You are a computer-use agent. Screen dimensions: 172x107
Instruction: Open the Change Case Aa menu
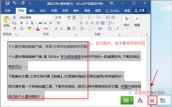(x=47, y=28)
